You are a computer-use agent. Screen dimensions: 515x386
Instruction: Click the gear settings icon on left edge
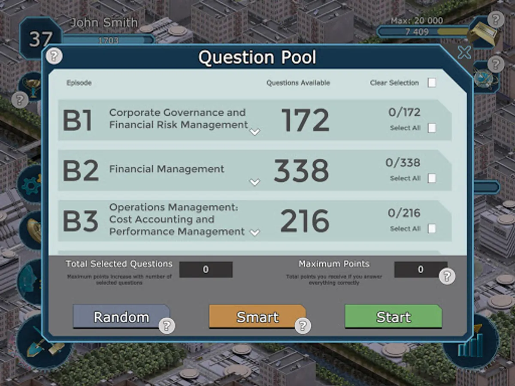click(30, 185)
